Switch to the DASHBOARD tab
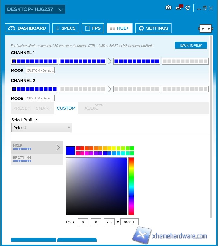218x246 pixels. point(27,28)
